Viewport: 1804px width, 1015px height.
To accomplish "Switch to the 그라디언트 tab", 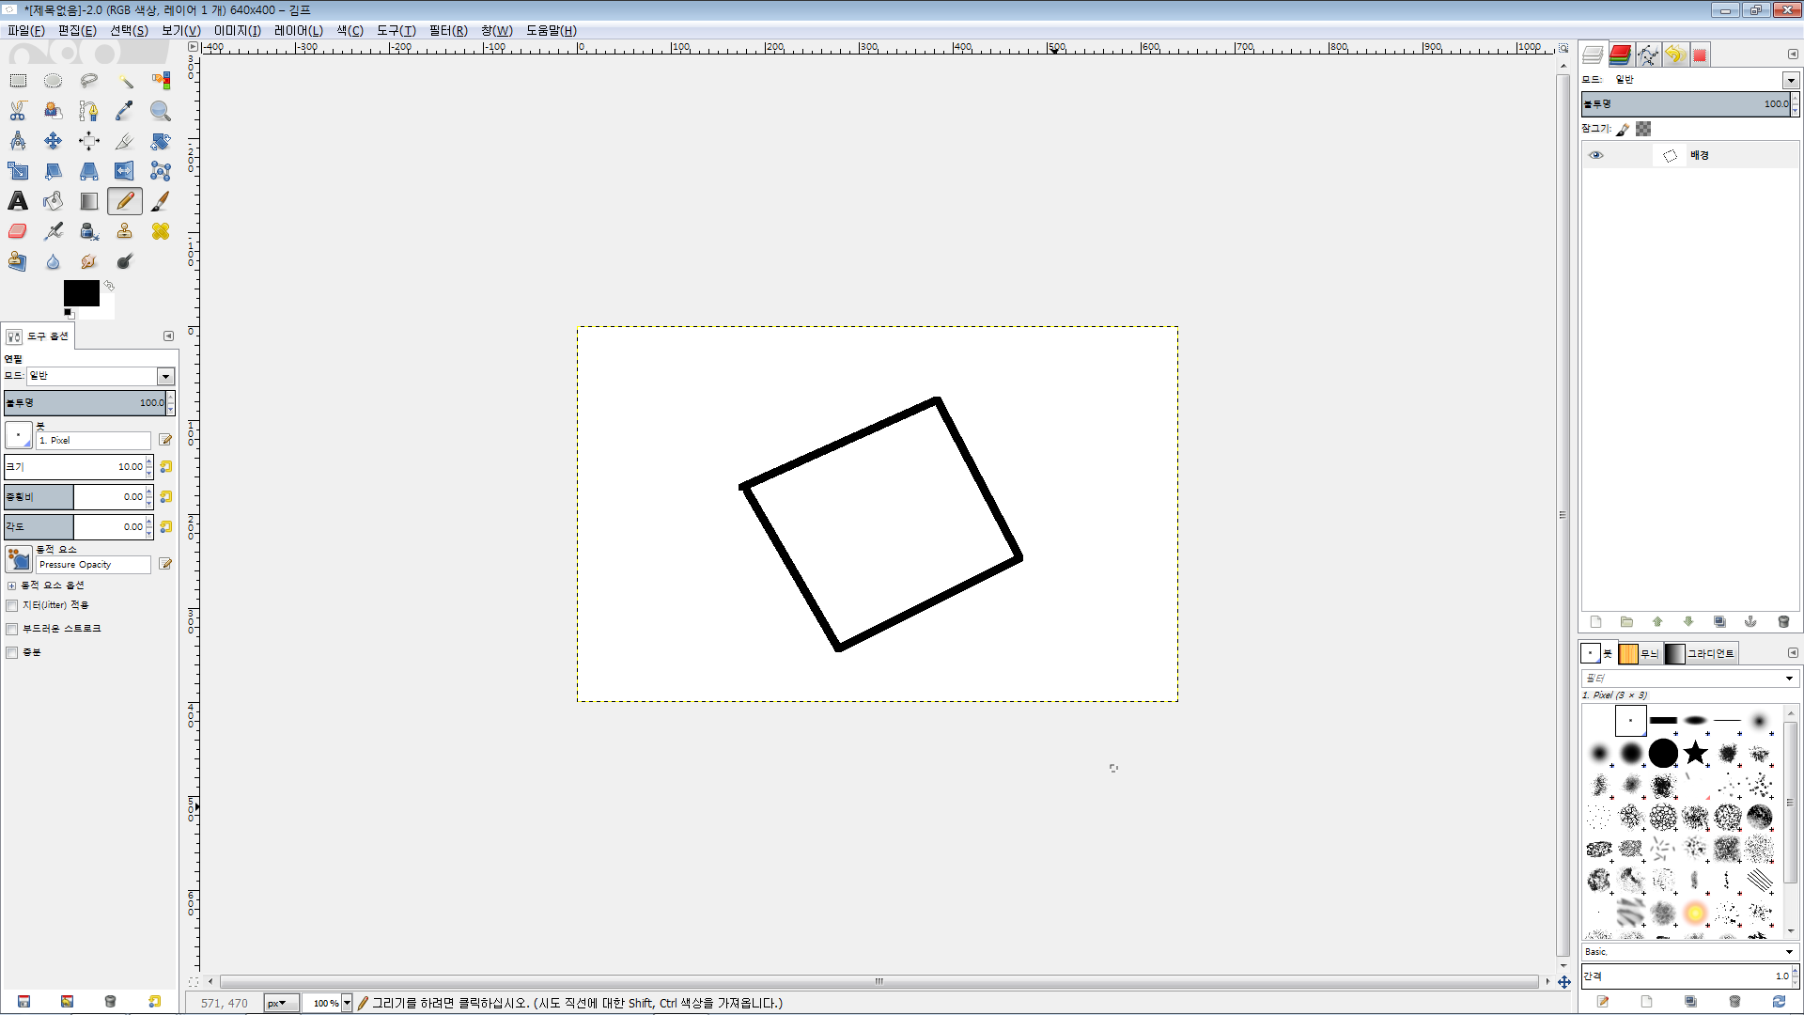I will tap(1701, 653).
